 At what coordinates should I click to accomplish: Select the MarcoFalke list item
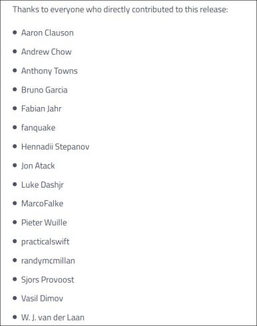click(x=42, y=204)
